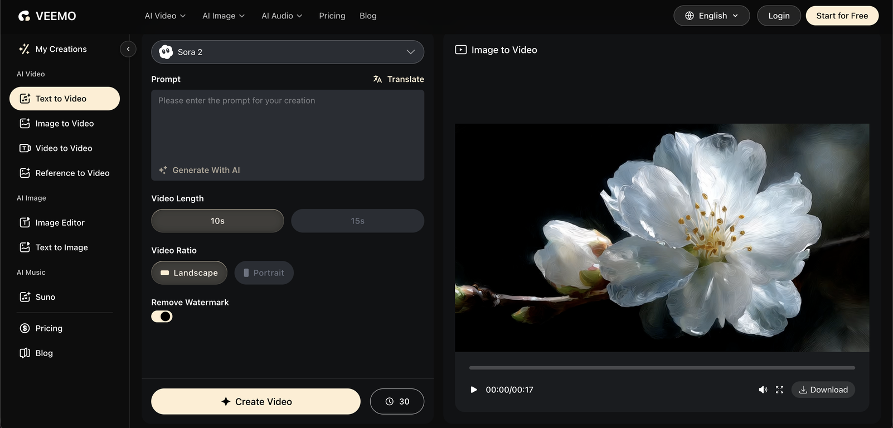Image resolution: width=893 pixels, height=428 pixels.
Task: Click the VEEMO logo icon
Action: point(24,16)
